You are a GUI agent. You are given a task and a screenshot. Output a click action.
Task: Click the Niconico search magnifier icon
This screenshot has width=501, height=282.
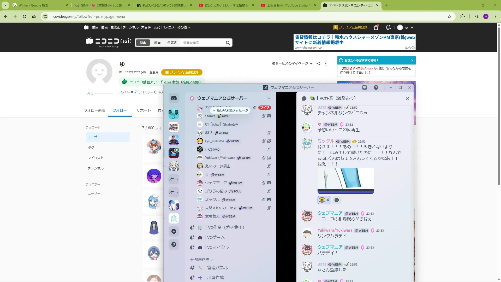pyautogui.click(x=228, y=43)
